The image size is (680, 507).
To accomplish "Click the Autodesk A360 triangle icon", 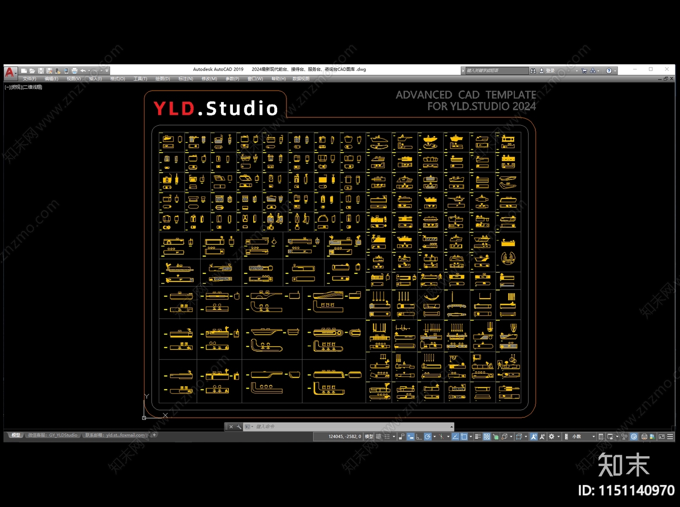I will coord(593,71).
